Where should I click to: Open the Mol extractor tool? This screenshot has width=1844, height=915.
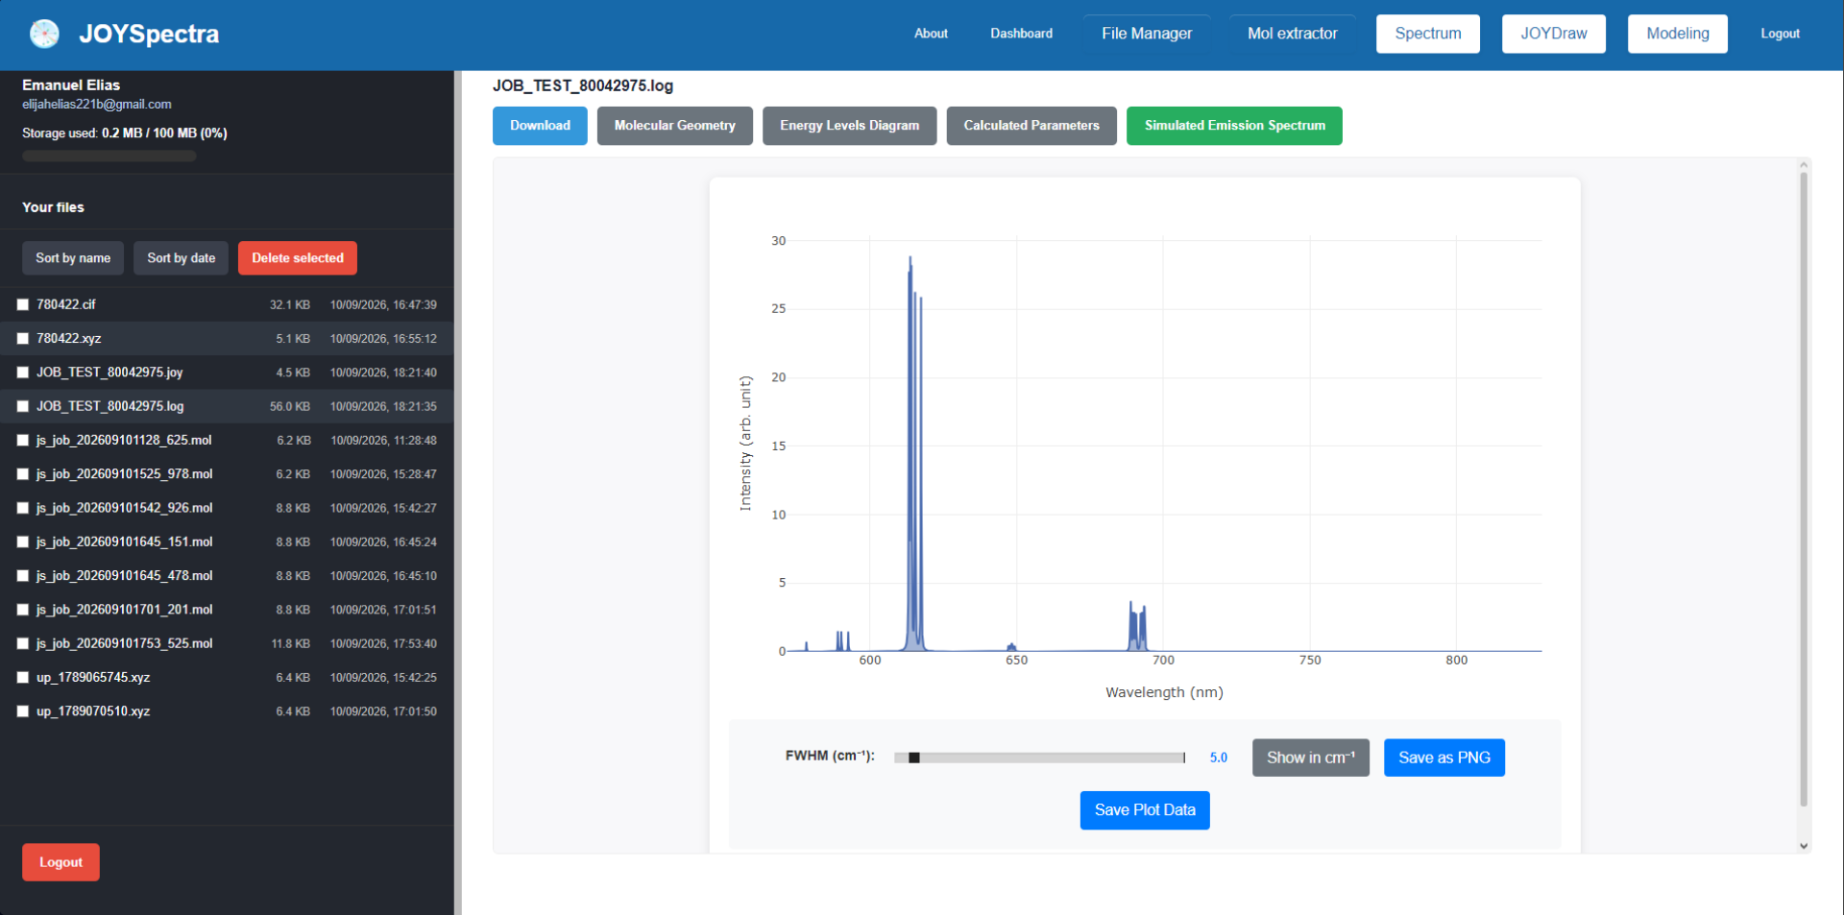(1292, 34)
